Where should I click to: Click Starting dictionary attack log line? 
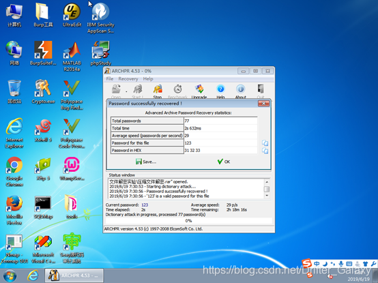[x=153, y=186]
